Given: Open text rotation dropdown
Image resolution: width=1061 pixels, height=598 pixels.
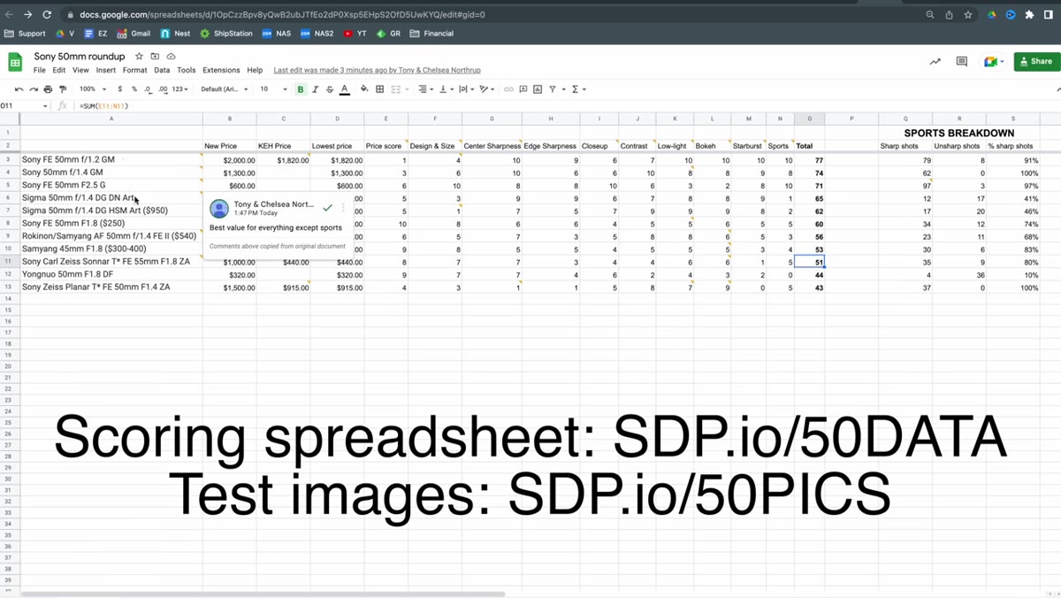Looking at the screenshot, I should click(x=485, y=89).
